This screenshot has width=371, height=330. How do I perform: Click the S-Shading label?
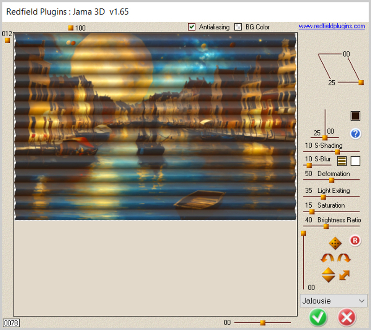pos(328,146)
